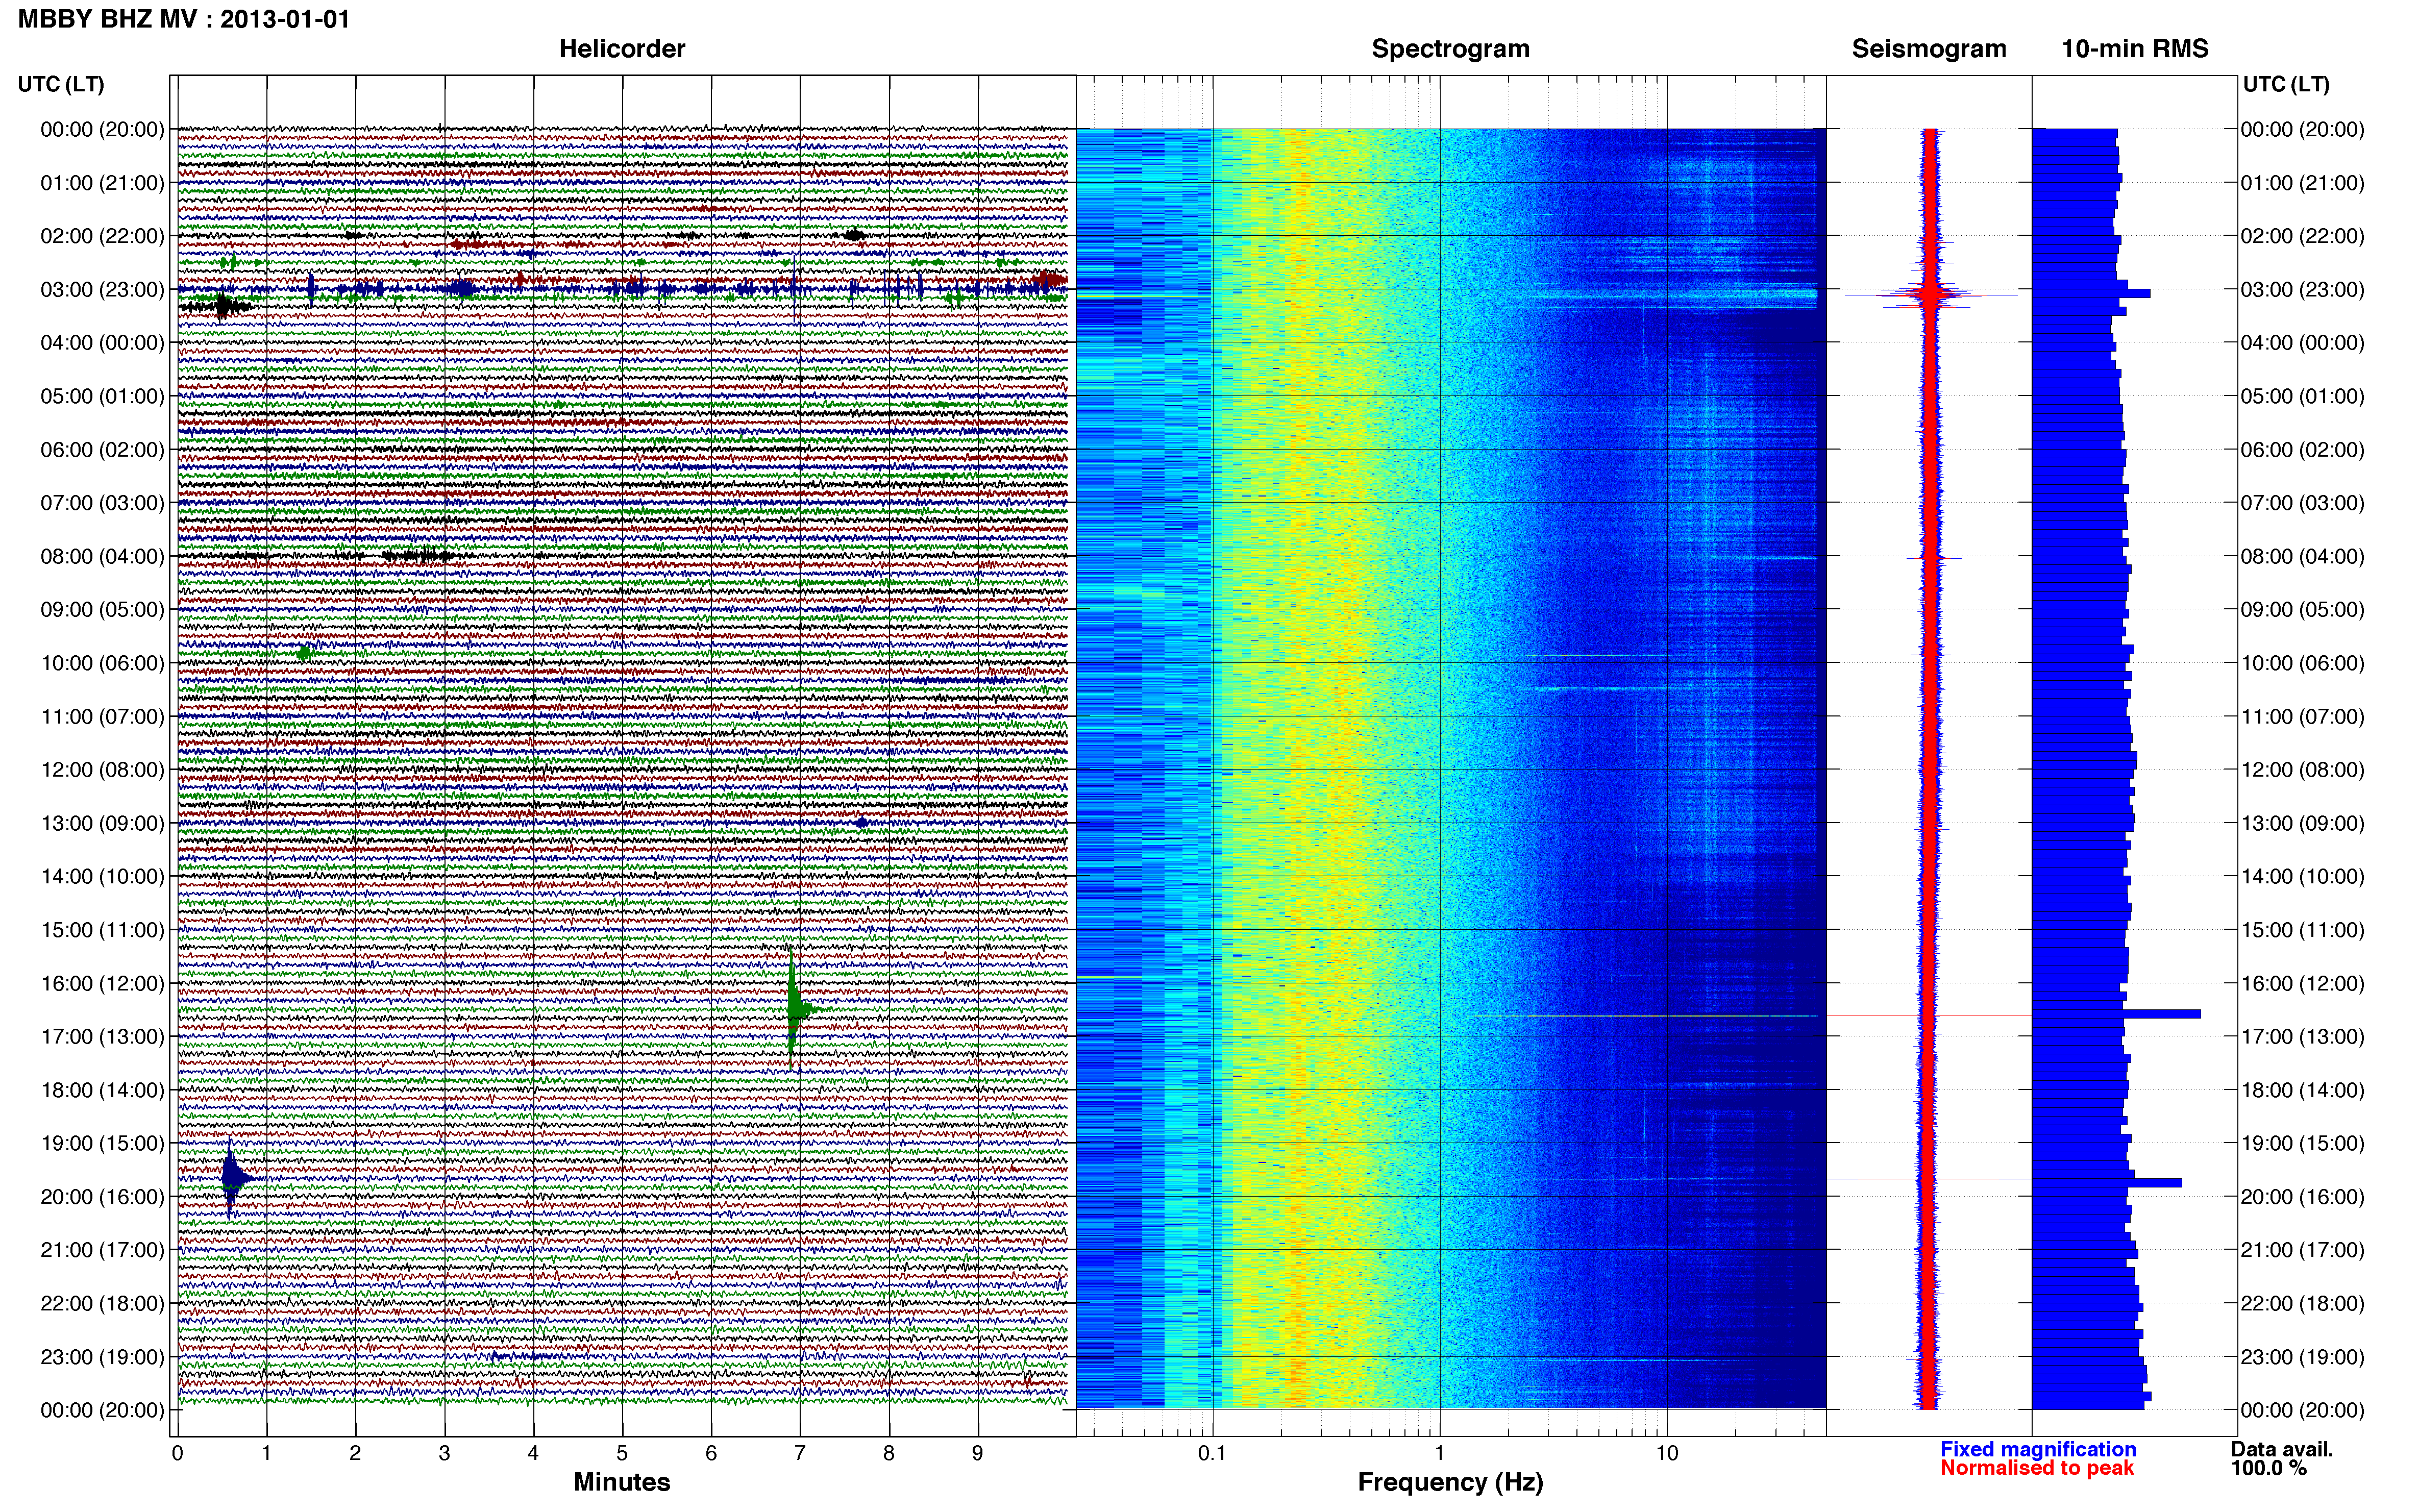Click the '9' minutes tick label
2419x1512 pixels.
977,1453
